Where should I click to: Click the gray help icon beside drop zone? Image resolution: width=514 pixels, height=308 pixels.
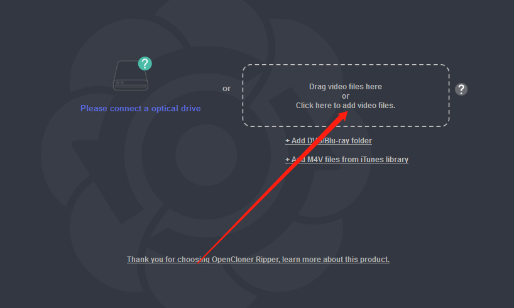tap(461, 89)
